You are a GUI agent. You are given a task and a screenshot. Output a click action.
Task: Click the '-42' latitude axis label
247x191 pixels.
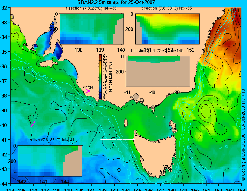click(x=4, y=154)
